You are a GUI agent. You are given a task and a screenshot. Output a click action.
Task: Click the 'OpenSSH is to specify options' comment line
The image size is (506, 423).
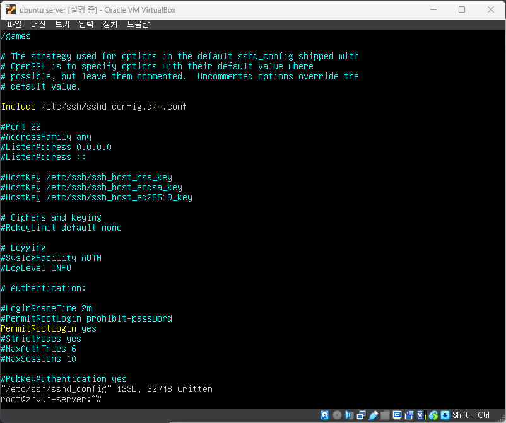[157, 66]
